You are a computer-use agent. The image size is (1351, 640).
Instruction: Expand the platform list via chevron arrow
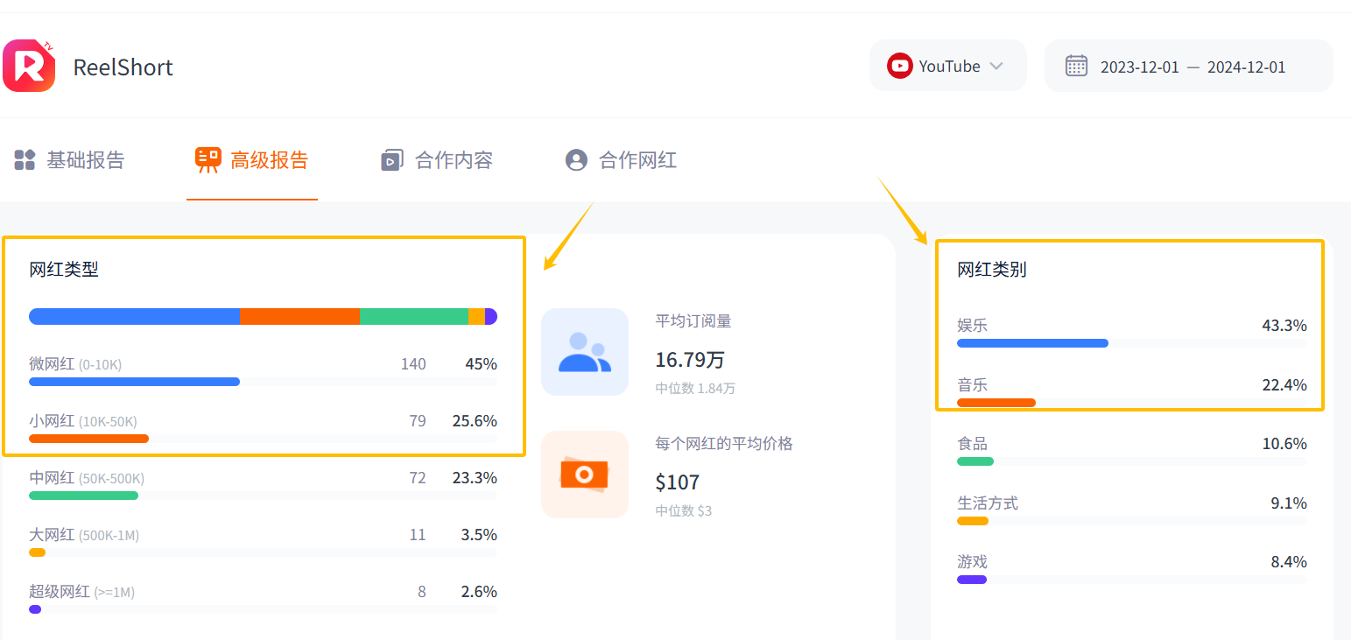coord(996,65)
